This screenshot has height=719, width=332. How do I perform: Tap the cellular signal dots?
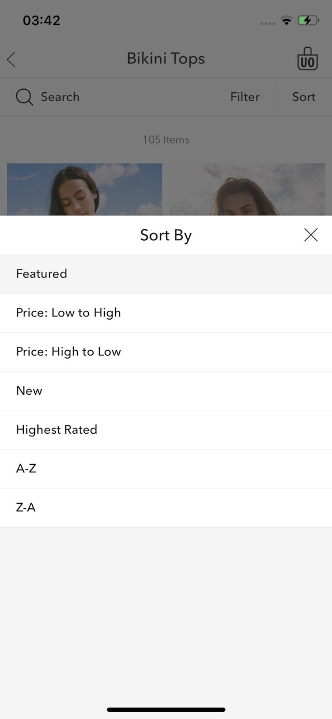(268, 23)
